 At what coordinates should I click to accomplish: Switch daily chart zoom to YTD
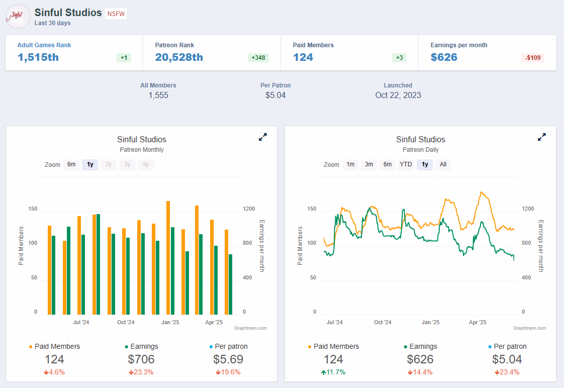click(x=406, y=164)
